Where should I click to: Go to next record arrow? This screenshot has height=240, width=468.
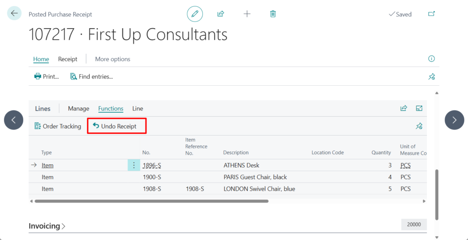(454, 120)
